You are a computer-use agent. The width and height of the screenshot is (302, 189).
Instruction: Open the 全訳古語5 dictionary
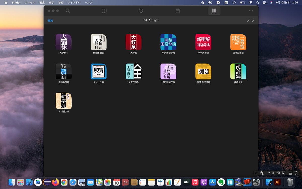[x=134, y=71]
